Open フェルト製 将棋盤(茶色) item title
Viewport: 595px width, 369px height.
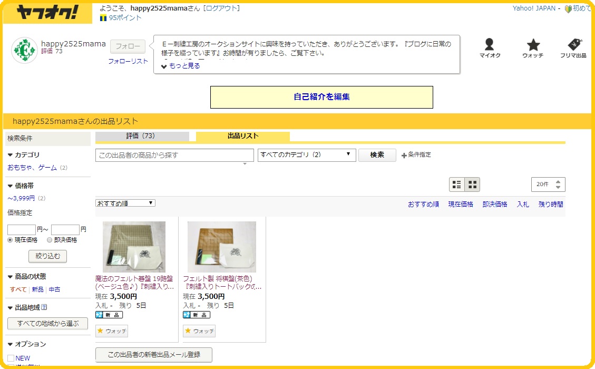pos(222,283)
